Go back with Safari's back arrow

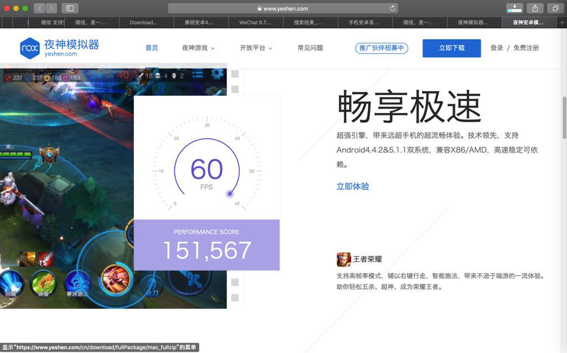pos(39,8)
